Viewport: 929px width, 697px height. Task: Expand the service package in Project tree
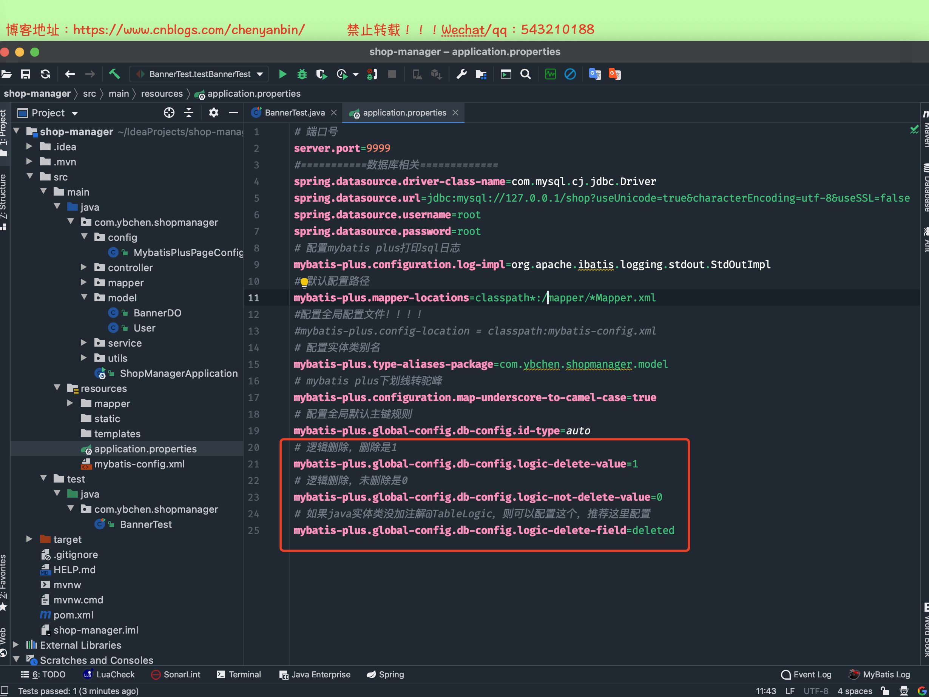[83, 343]
